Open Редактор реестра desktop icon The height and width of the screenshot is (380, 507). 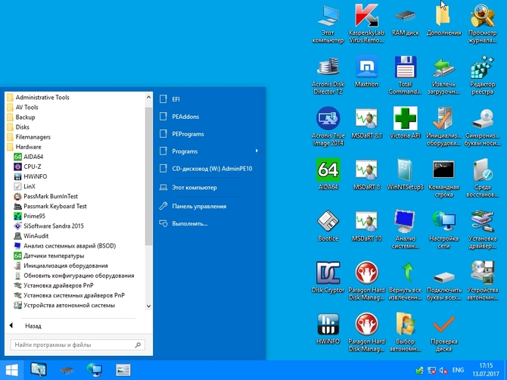483,69
